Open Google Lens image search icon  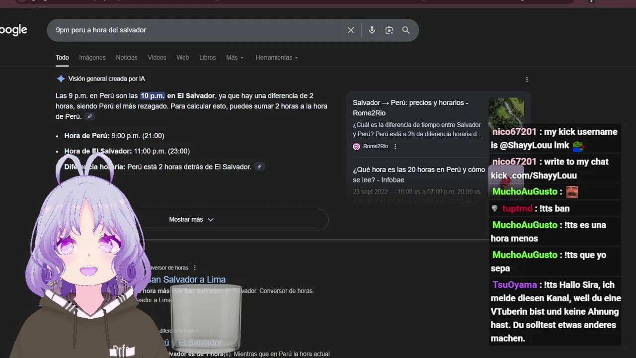tap(389, 30)
